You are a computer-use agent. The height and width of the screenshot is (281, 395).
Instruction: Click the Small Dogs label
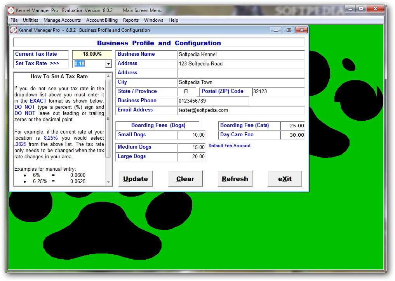[132, 135]
